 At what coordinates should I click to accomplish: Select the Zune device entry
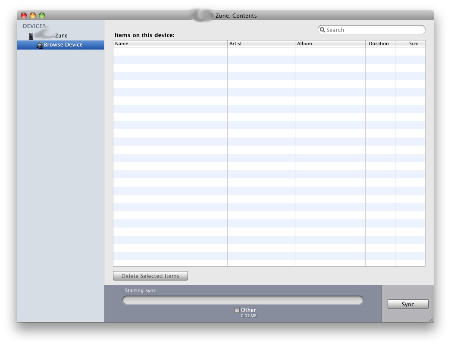click(60, 36)
